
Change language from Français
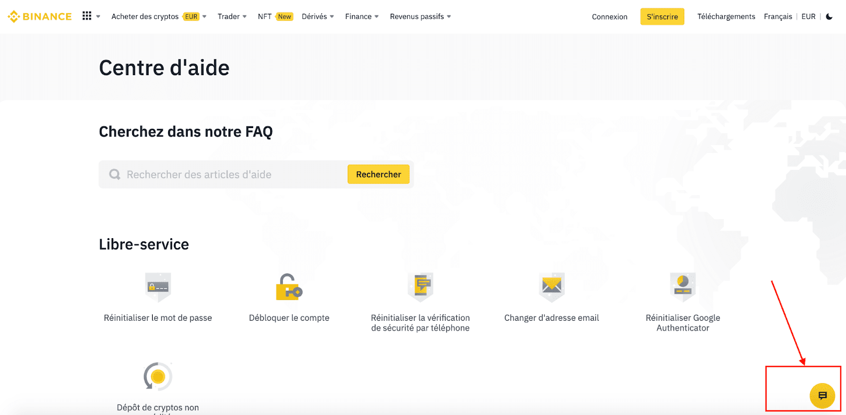point(778,16)
